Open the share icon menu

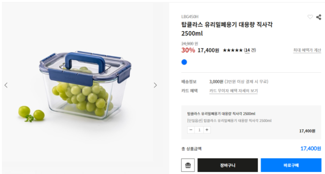319,17
